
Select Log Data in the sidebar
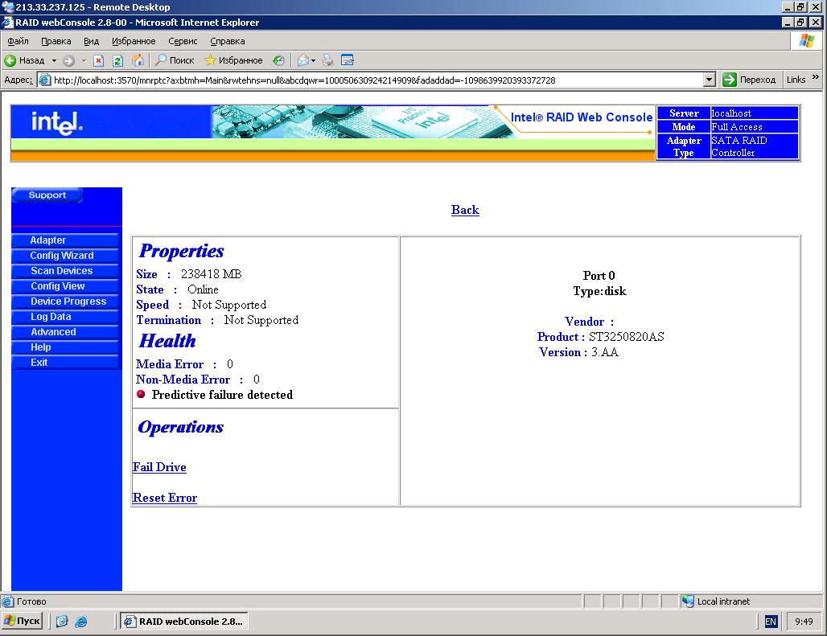point(51,317)
